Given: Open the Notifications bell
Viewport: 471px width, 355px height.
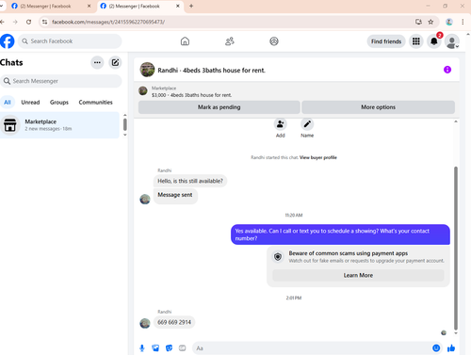Looking at the screenshot, I should [x=434, y=41].
